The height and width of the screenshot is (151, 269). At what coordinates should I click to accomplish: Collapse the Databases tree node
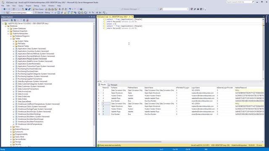click(5, 26)
